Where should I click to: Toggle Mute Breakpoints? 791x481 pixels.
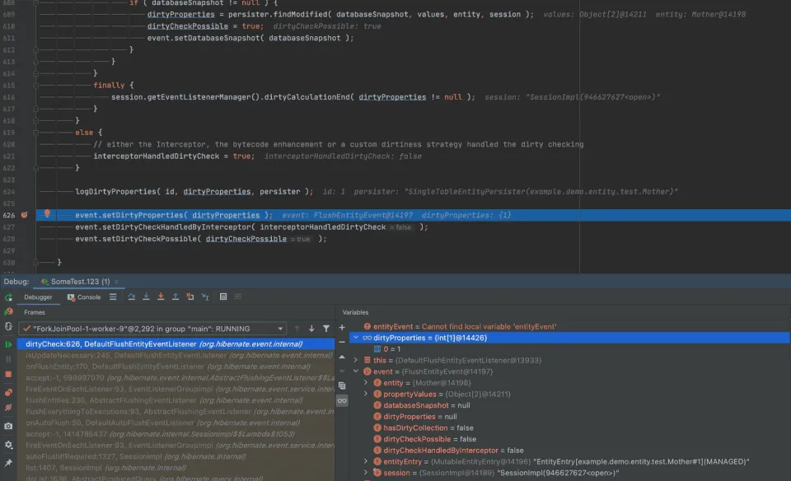[x=8, y=408]
